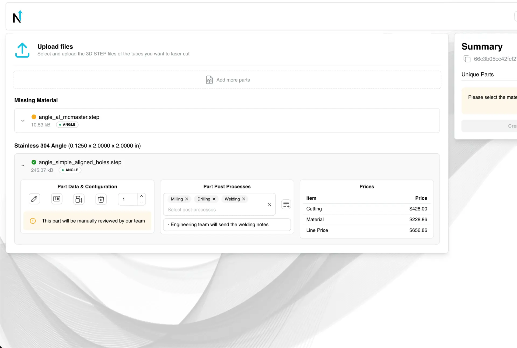Remove the Welding post-process tag
This screenshot has width=517, height=348.
coord(244,199)
